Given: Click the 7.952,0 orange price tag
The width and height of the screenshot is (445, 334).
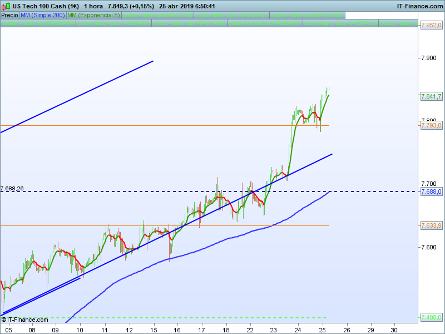Looking at the screenshot, I should tap(431, 25).
